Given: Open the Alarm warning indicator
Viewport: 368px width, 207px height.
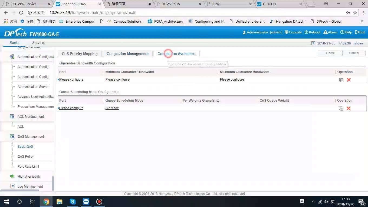Looking at the screenshot, I should pos(330,32).
